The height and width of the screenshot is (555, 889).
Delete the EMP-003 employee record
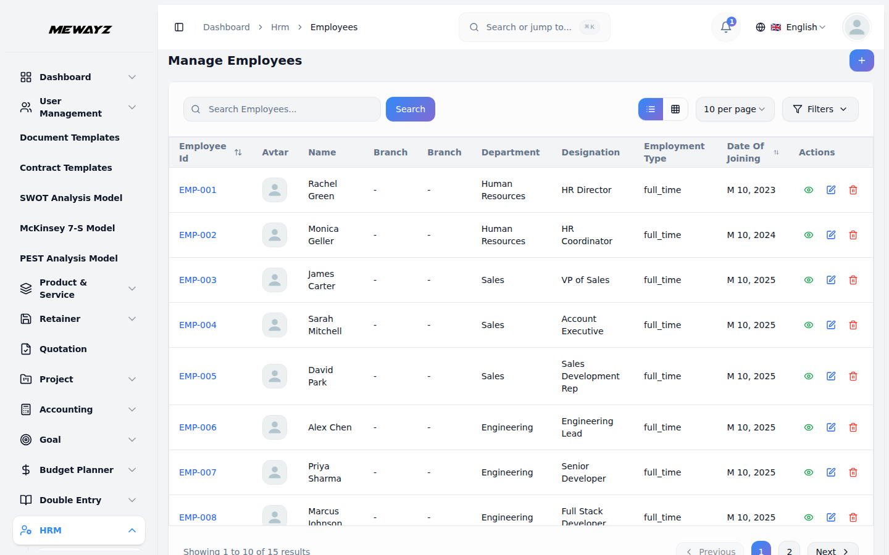853,280
